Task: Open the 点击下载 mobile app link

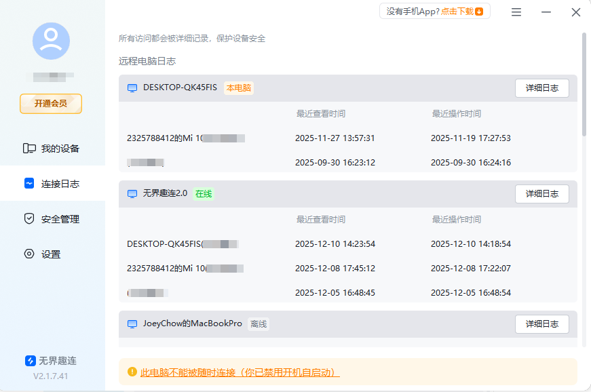Action: (x=457, y=11)
